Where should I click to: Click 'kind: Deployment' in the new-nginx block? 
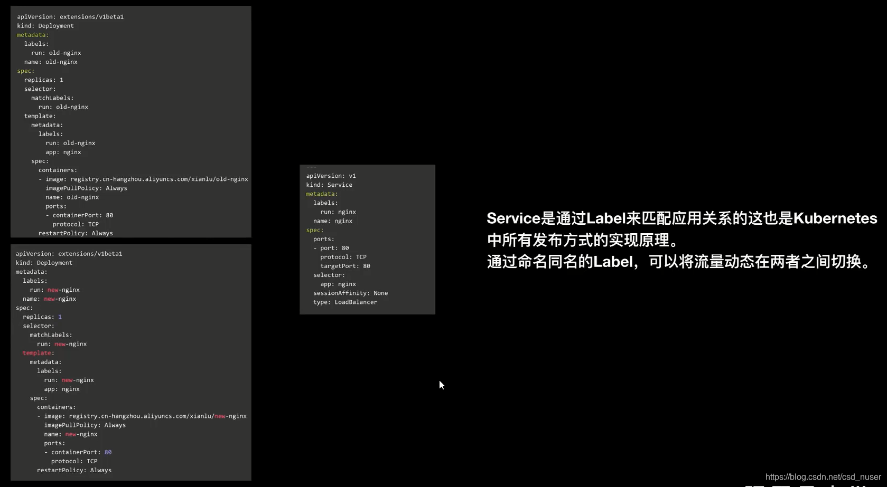(44, 263)
